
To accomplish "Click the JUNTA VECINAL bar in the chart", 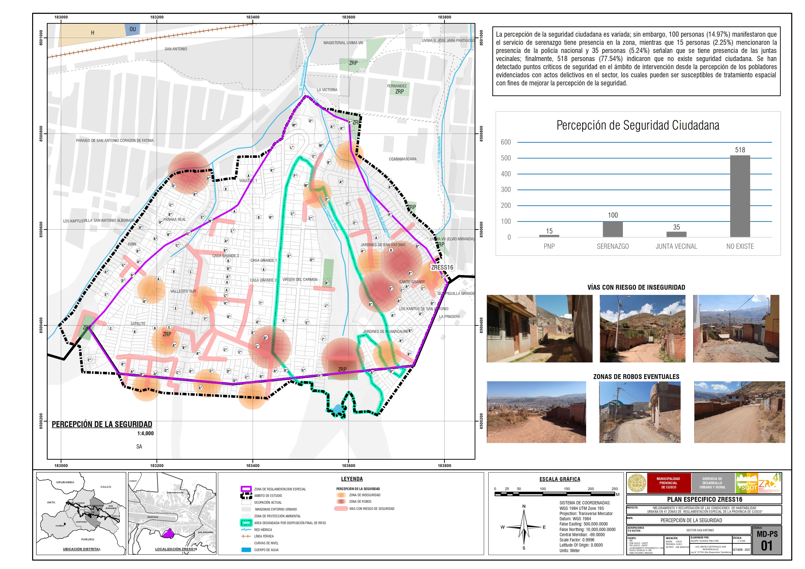I will [x=676, y=234].
